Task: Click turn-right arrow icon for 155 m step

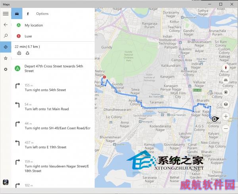Action: 17,85
